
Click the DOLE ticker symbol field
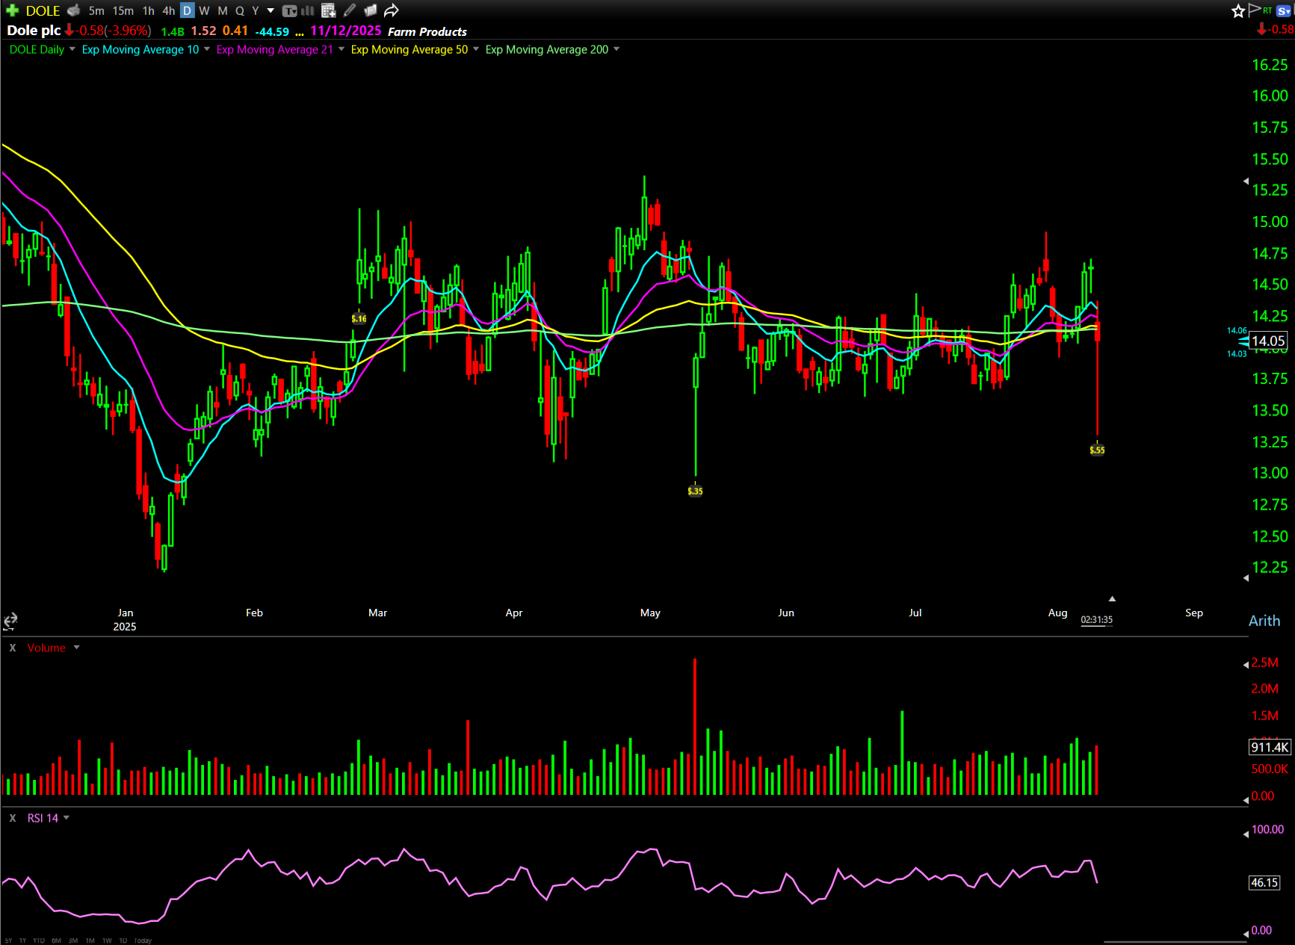pyautogui.click(x=43, y=10)
